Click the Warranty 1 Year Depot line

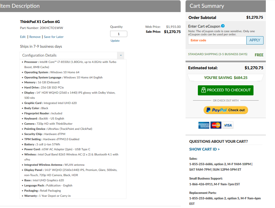click(x=47, y=196)
